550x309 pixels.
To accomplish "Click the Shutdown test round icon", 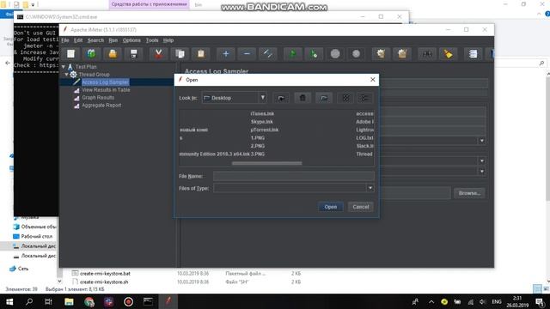I will 356,54.
